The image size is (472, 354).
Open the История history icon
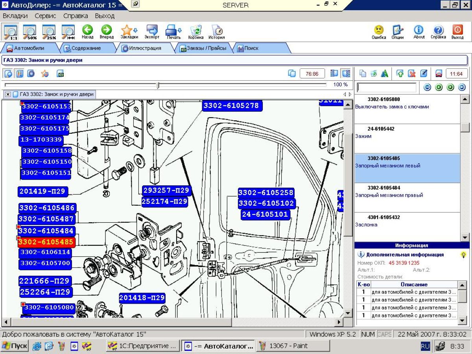click(217, 32)
